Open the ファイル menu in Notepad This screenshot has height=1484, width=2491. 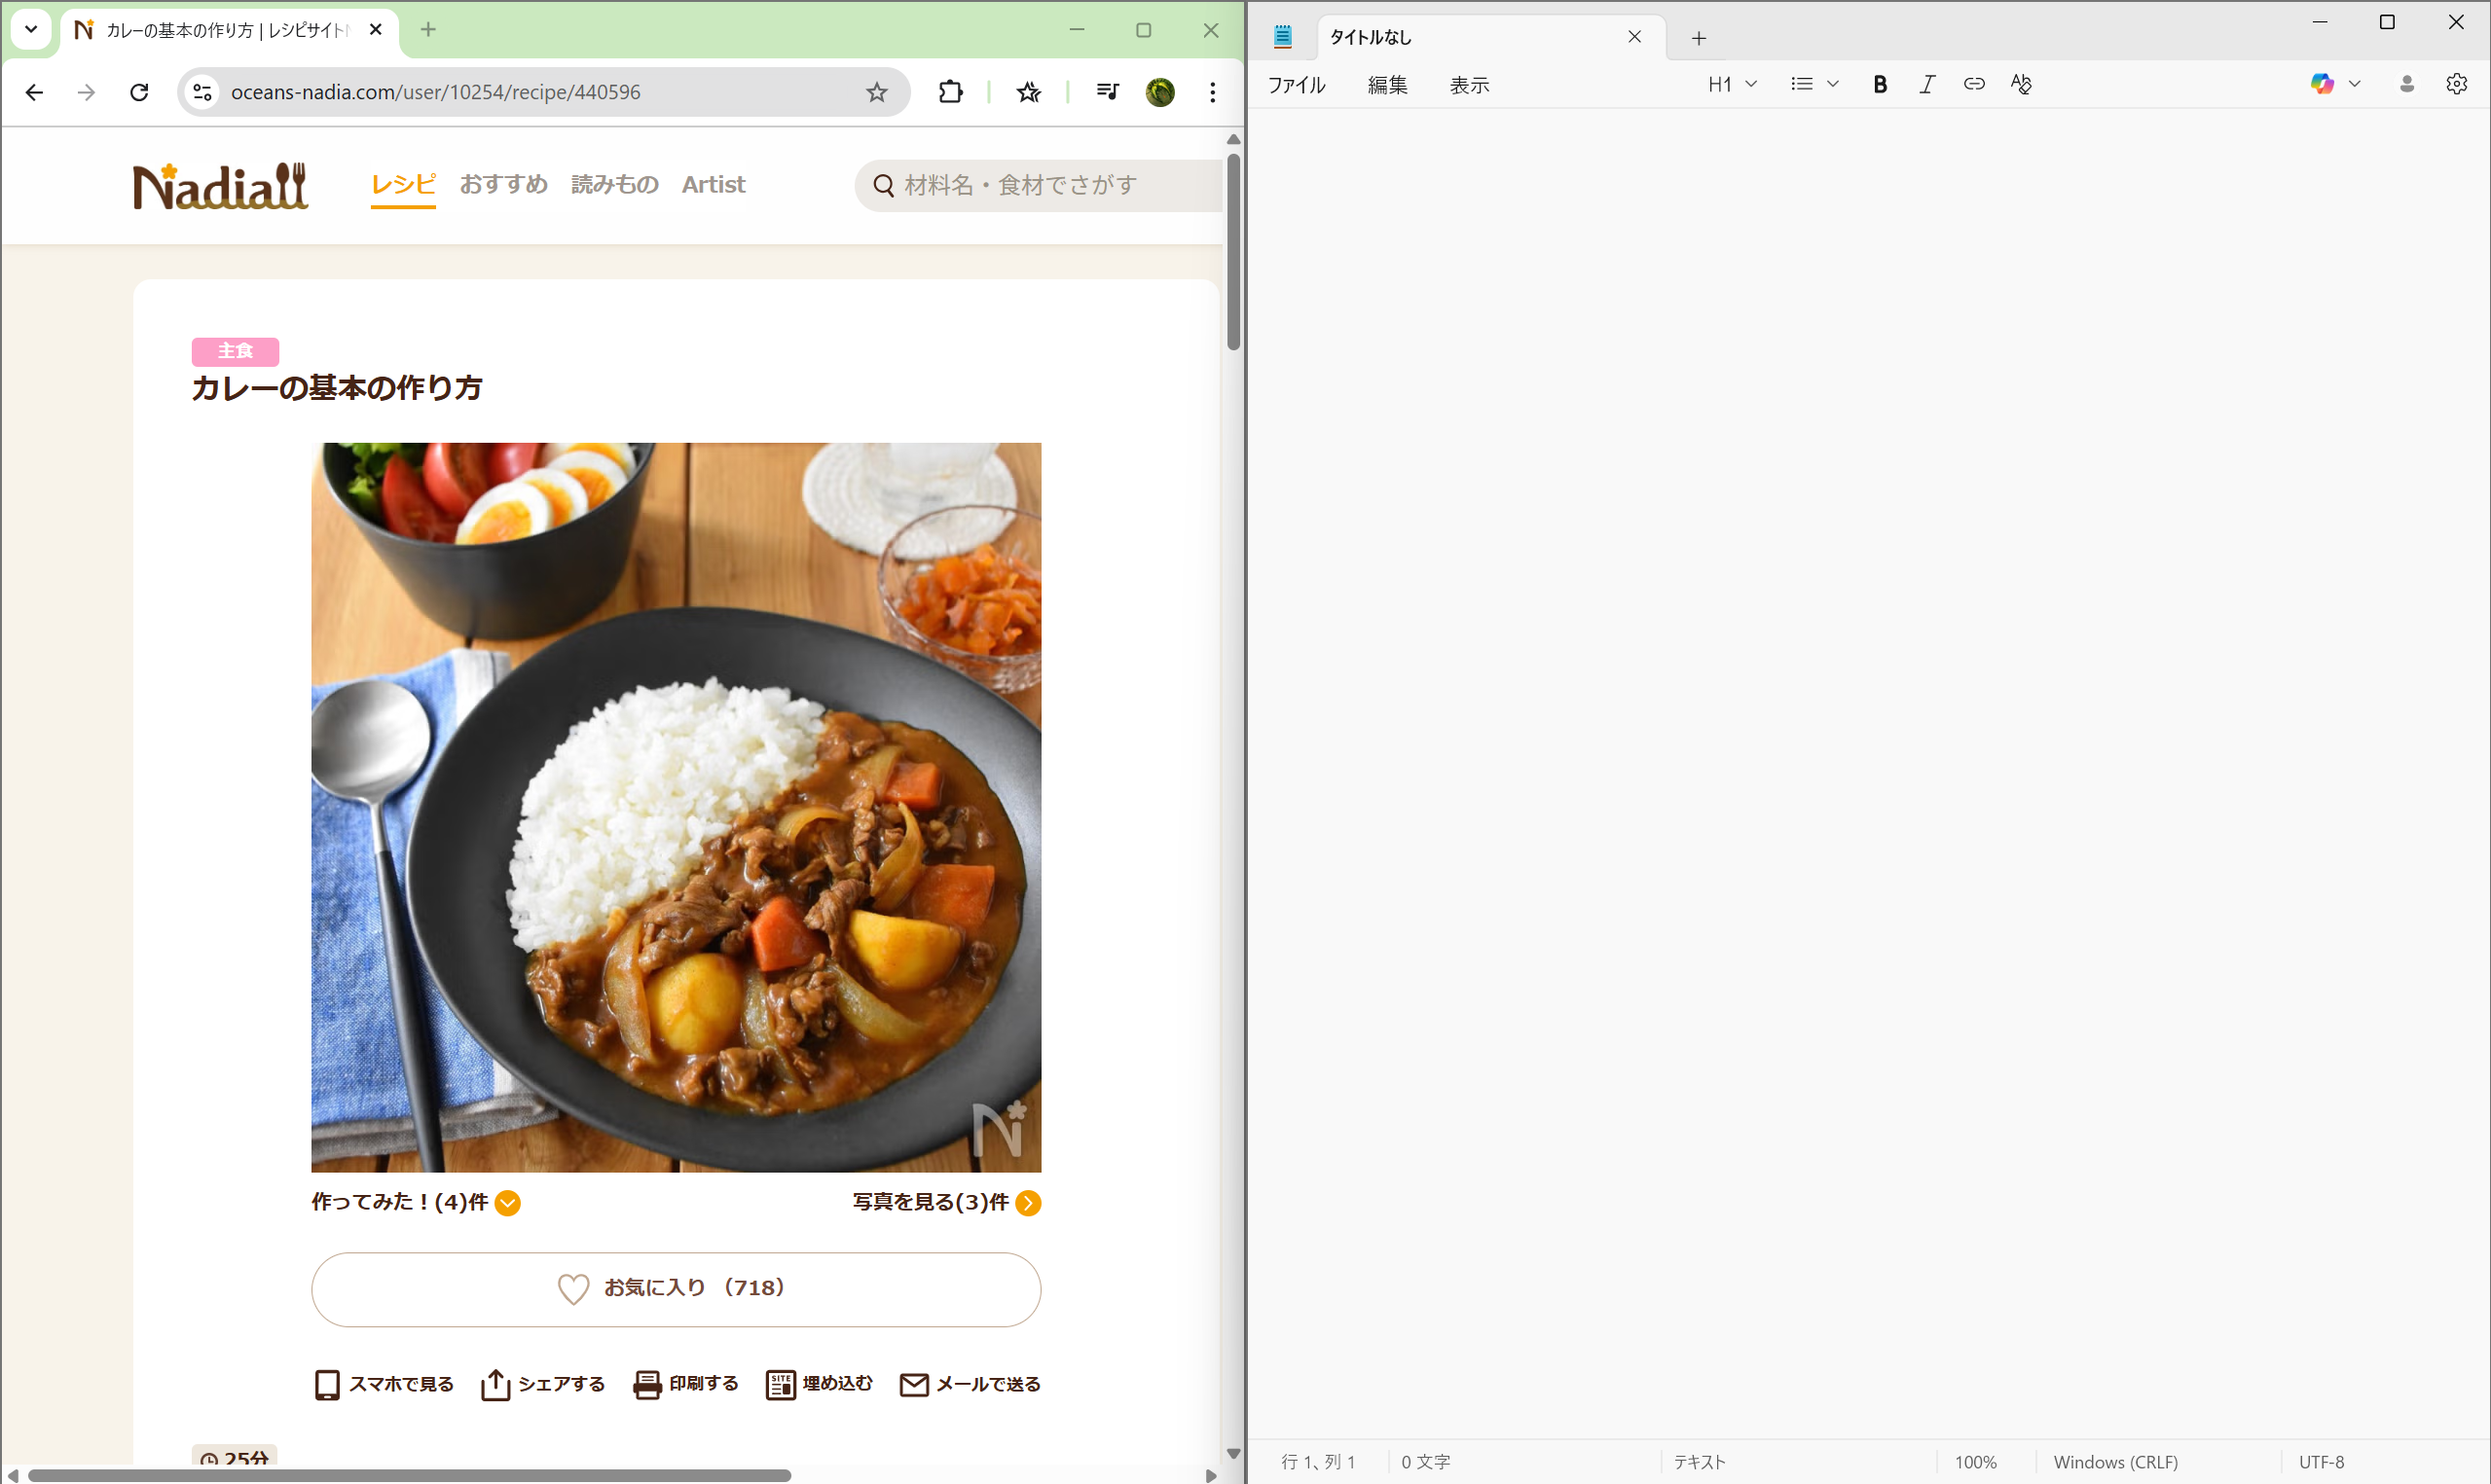tap(1296, 86)
